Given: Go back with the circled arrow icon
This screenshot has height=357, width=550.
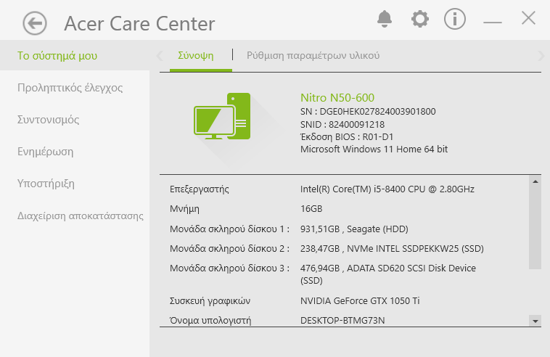Looking at the screenshot, I should pos(35,23).
